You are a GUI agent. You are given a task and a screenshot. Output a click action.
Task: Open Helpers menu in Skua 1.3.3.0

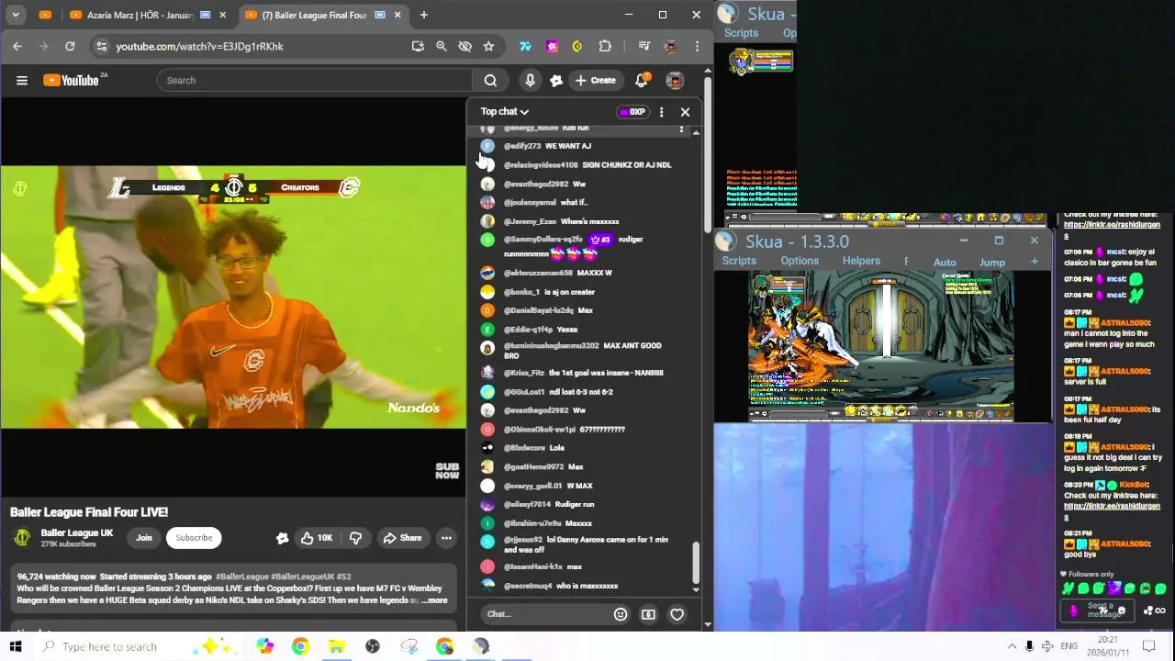click(861, 261)
